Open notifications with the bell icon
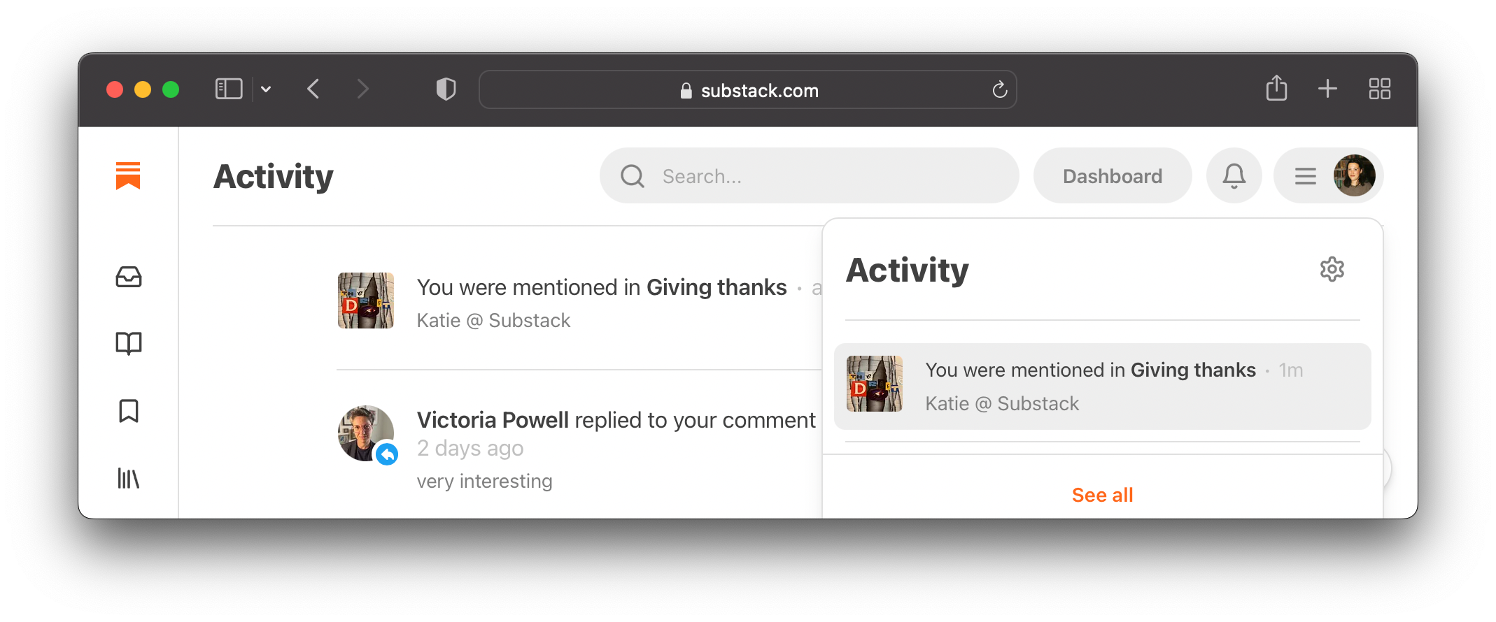The image size is (1496, 622). pos(1234,175)
